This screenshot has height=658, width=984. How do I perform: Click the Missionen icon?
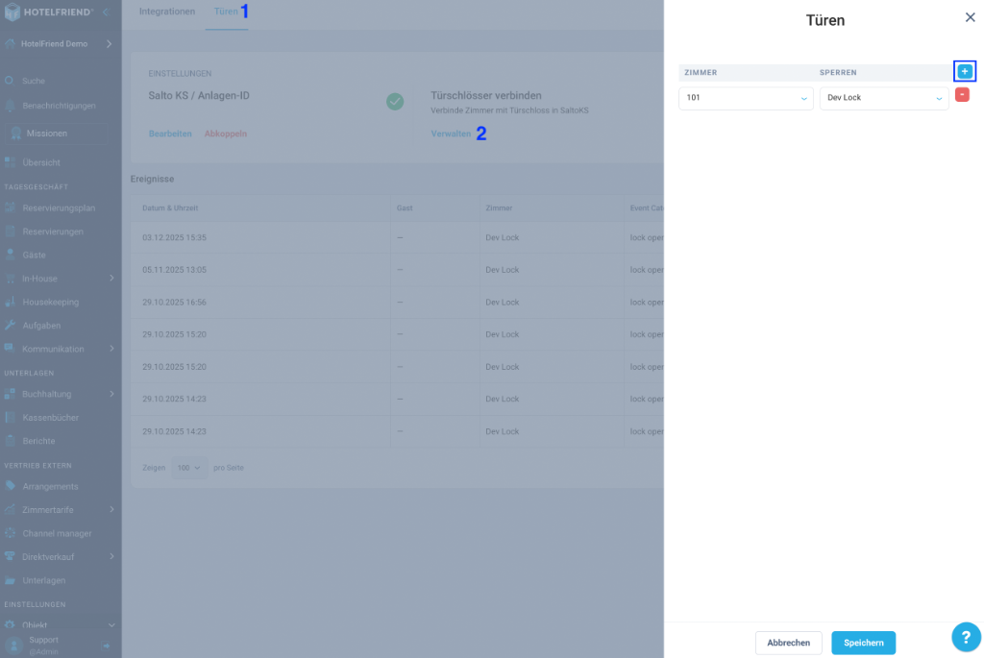coord(16,133)
